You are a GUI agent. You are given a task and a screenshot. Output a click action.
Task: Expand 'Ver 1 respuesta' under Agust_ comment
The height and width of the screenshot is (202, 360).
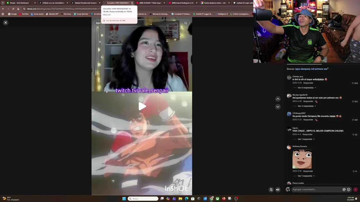(x=306, y=139)
